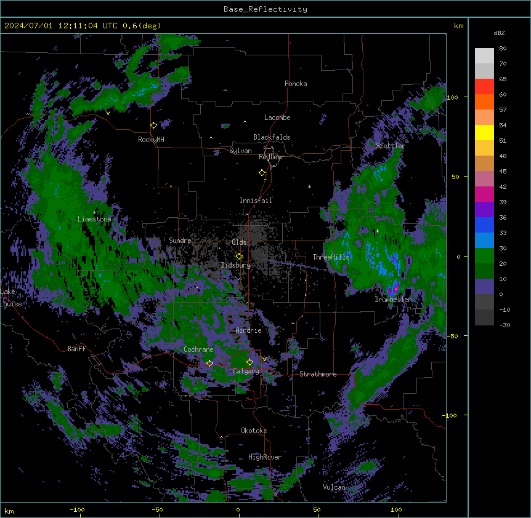
Task: Click the -50 tick on the right axis
Action: pyautogui.click(x=452, y=336)
